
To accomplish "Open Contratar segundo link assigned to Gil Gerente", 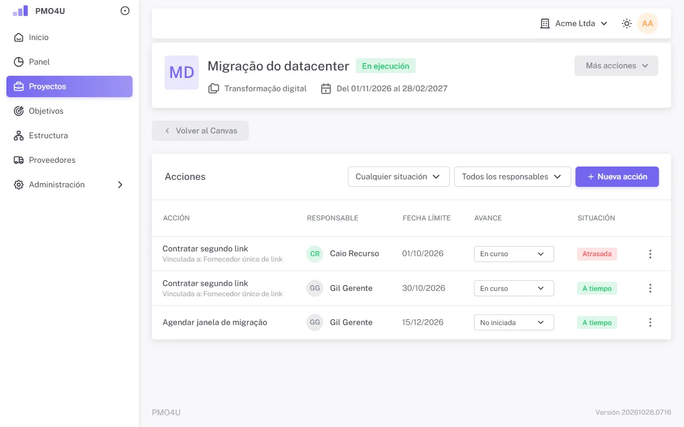I will click(x=205, y=283).
